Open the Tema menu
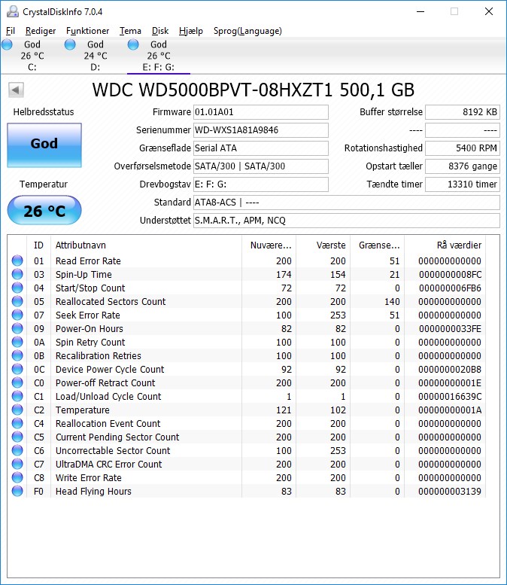This screenshot has height=585, width=507. tap(130, 31)
